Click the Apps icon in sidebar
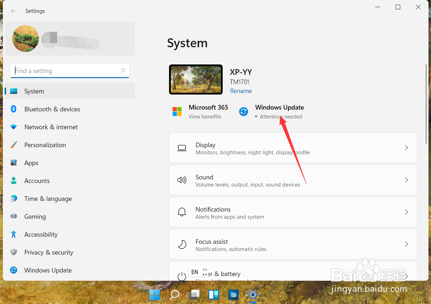 point(14,163)
